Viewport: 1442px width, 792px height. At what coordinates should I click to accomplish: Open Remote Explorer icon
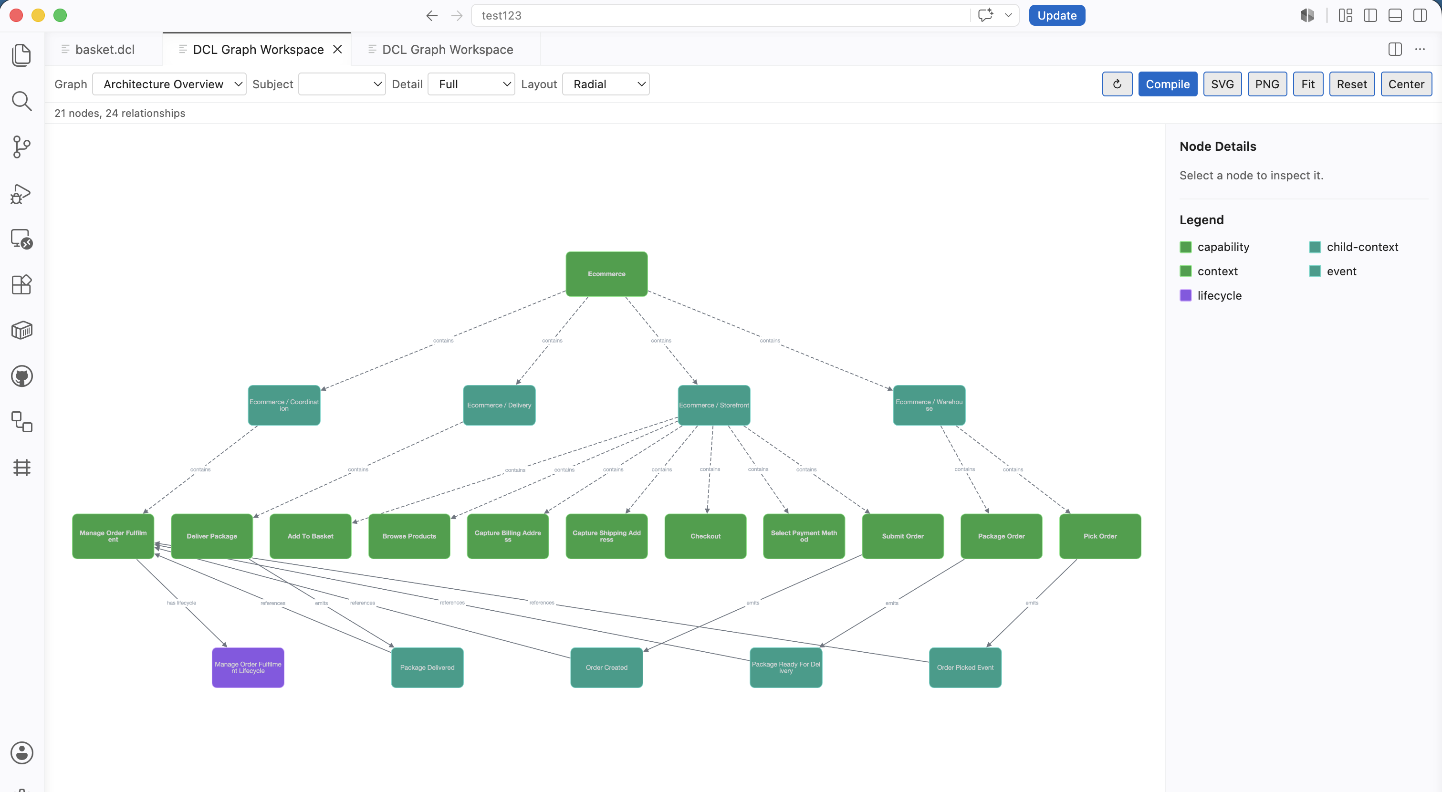pyautogui.click(x=21, y=239)
